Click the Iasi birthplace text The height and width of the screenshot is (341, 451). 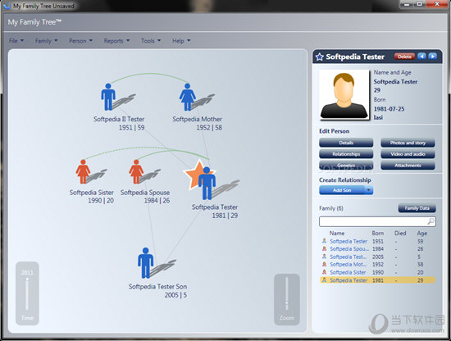pos(378,117)
